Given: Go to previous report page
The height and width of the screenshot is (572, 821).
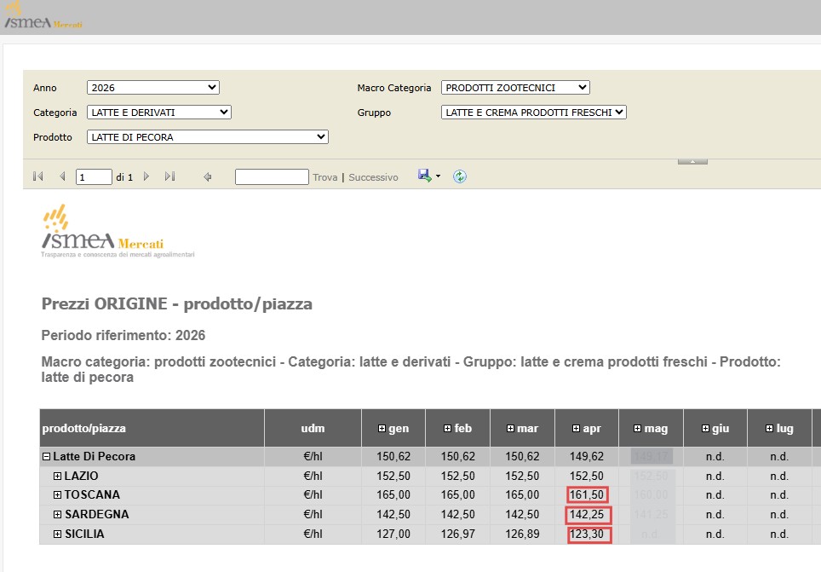Looking at the screenshot, I should tap(62, 176).
